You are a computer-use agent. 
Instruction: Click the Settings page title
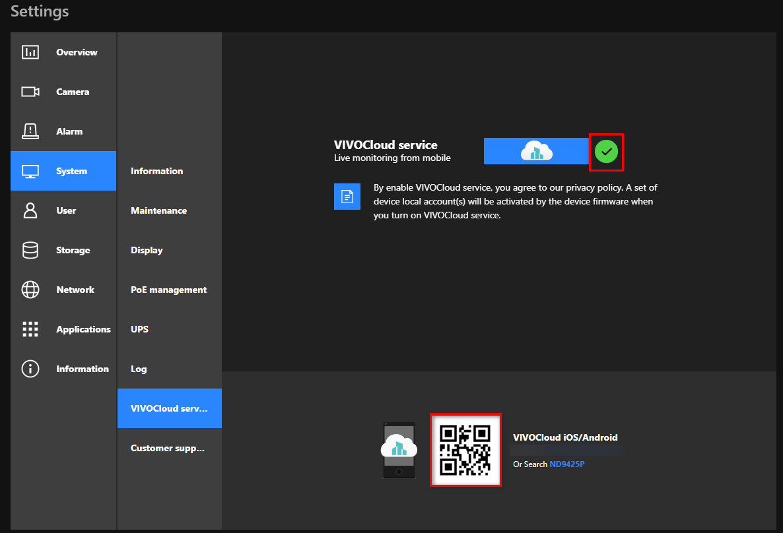click(x=40, y=11)
